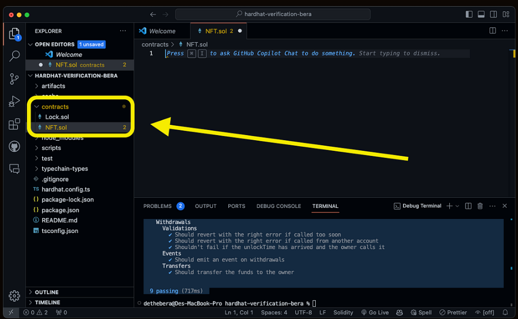518x319 pixels.
Task: Kill terminal with the trash icon
Action: coord(480,206)
